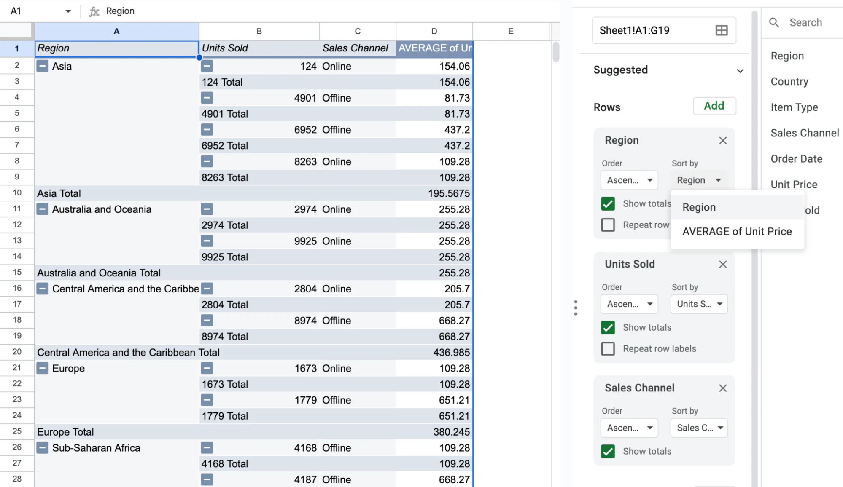Open the Sales Channel Sort by dropdown

coord(699,428)
